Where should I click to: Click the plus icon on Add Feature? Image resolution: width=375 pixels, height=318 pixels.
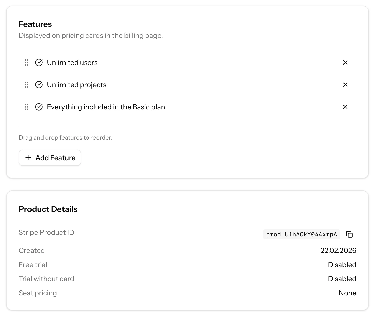click(x=28, y=158)
